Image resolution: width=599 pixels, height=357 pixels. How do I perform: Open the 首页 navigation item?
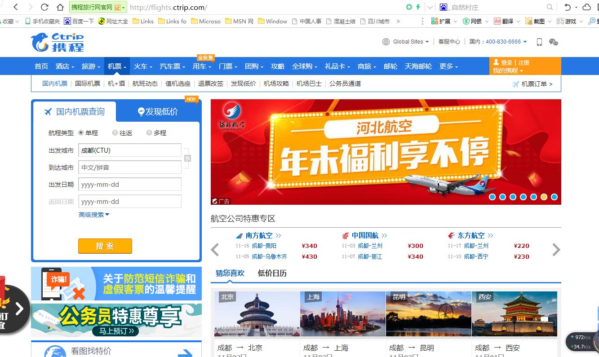(x=41, y=66)
